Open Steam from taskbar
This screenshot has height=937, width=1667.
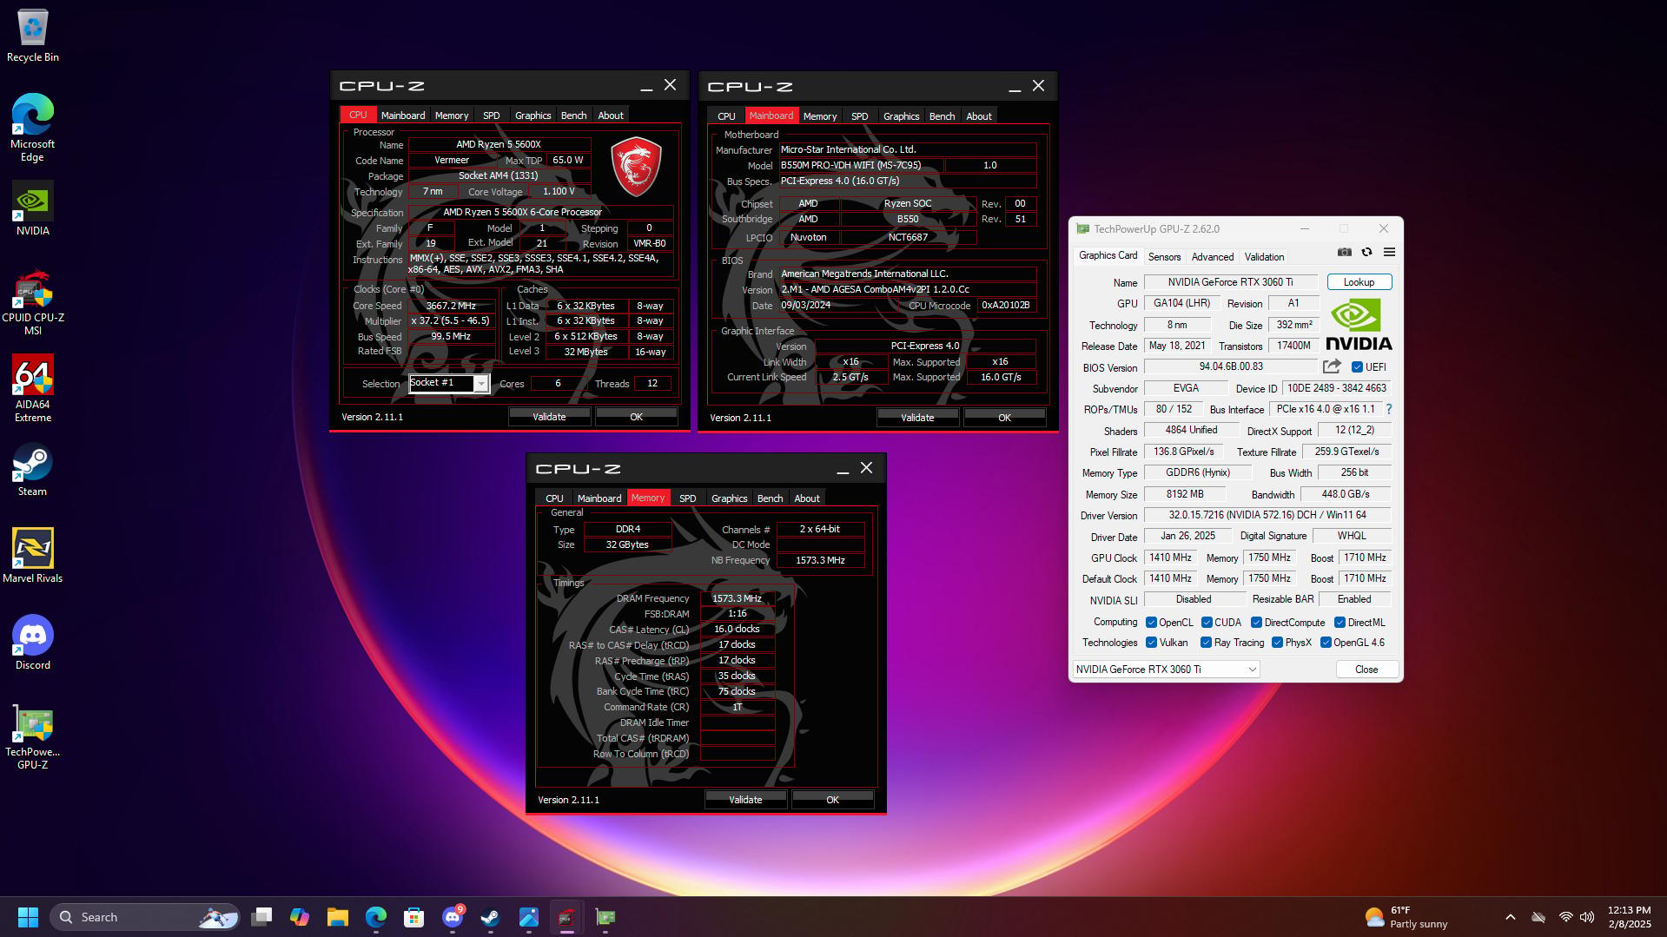(491, 917)
